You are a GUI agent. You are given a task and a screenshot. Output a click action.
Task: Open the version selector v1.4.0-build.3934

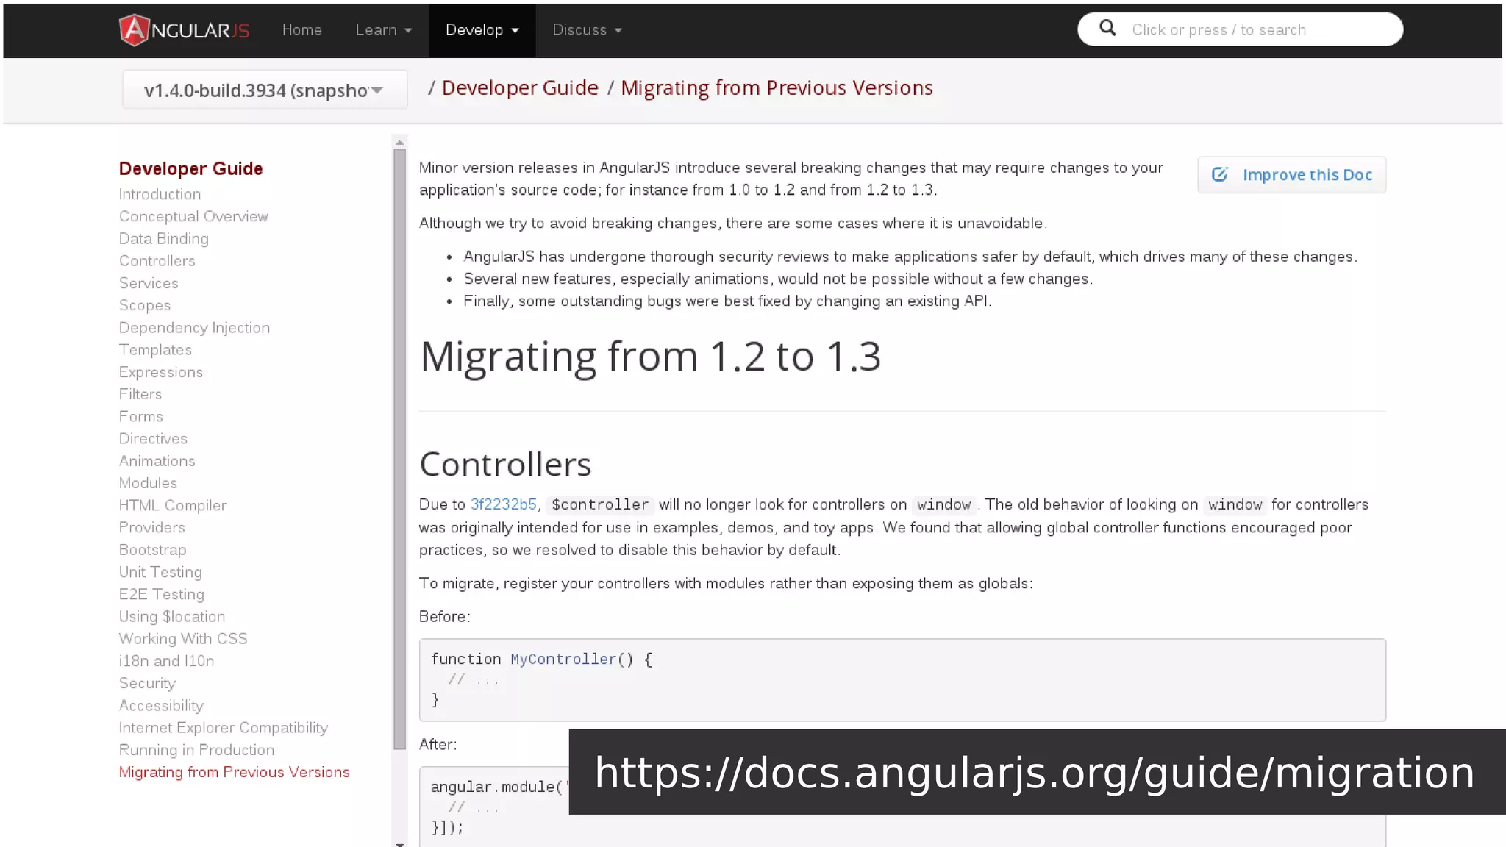click(264, 90)
